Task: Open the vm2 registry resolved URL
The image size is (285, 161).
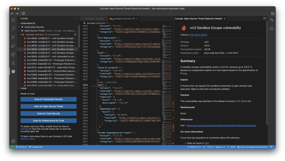Action: (137, 91)
